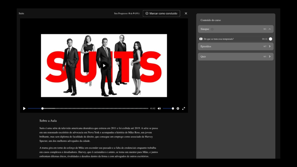Click the YouTube play icon next to the lesson

click(x=201, y=39)
